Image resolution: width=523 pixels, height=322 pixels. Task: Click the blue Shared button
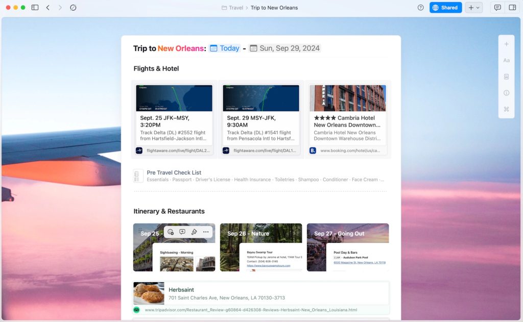pos(445,8)
